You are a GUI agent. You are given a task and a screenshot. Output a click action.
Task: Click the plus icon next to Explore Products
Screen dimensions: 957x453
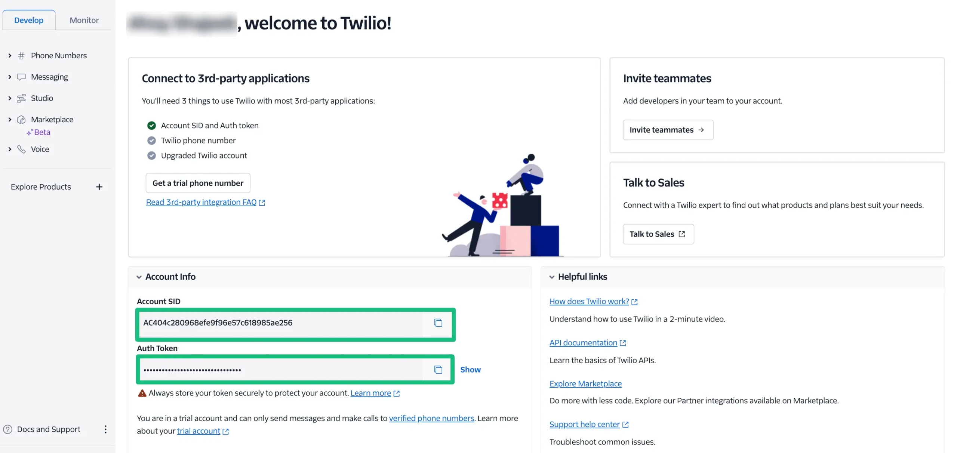click(99, 187)
